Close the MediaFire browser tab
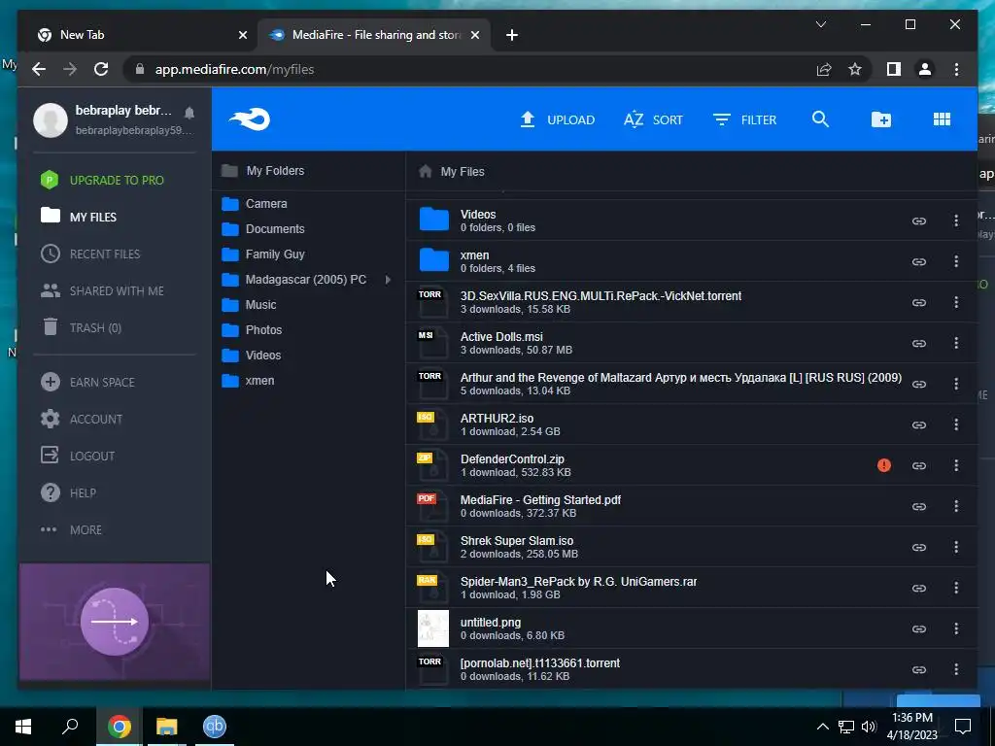 coord(474,35)
